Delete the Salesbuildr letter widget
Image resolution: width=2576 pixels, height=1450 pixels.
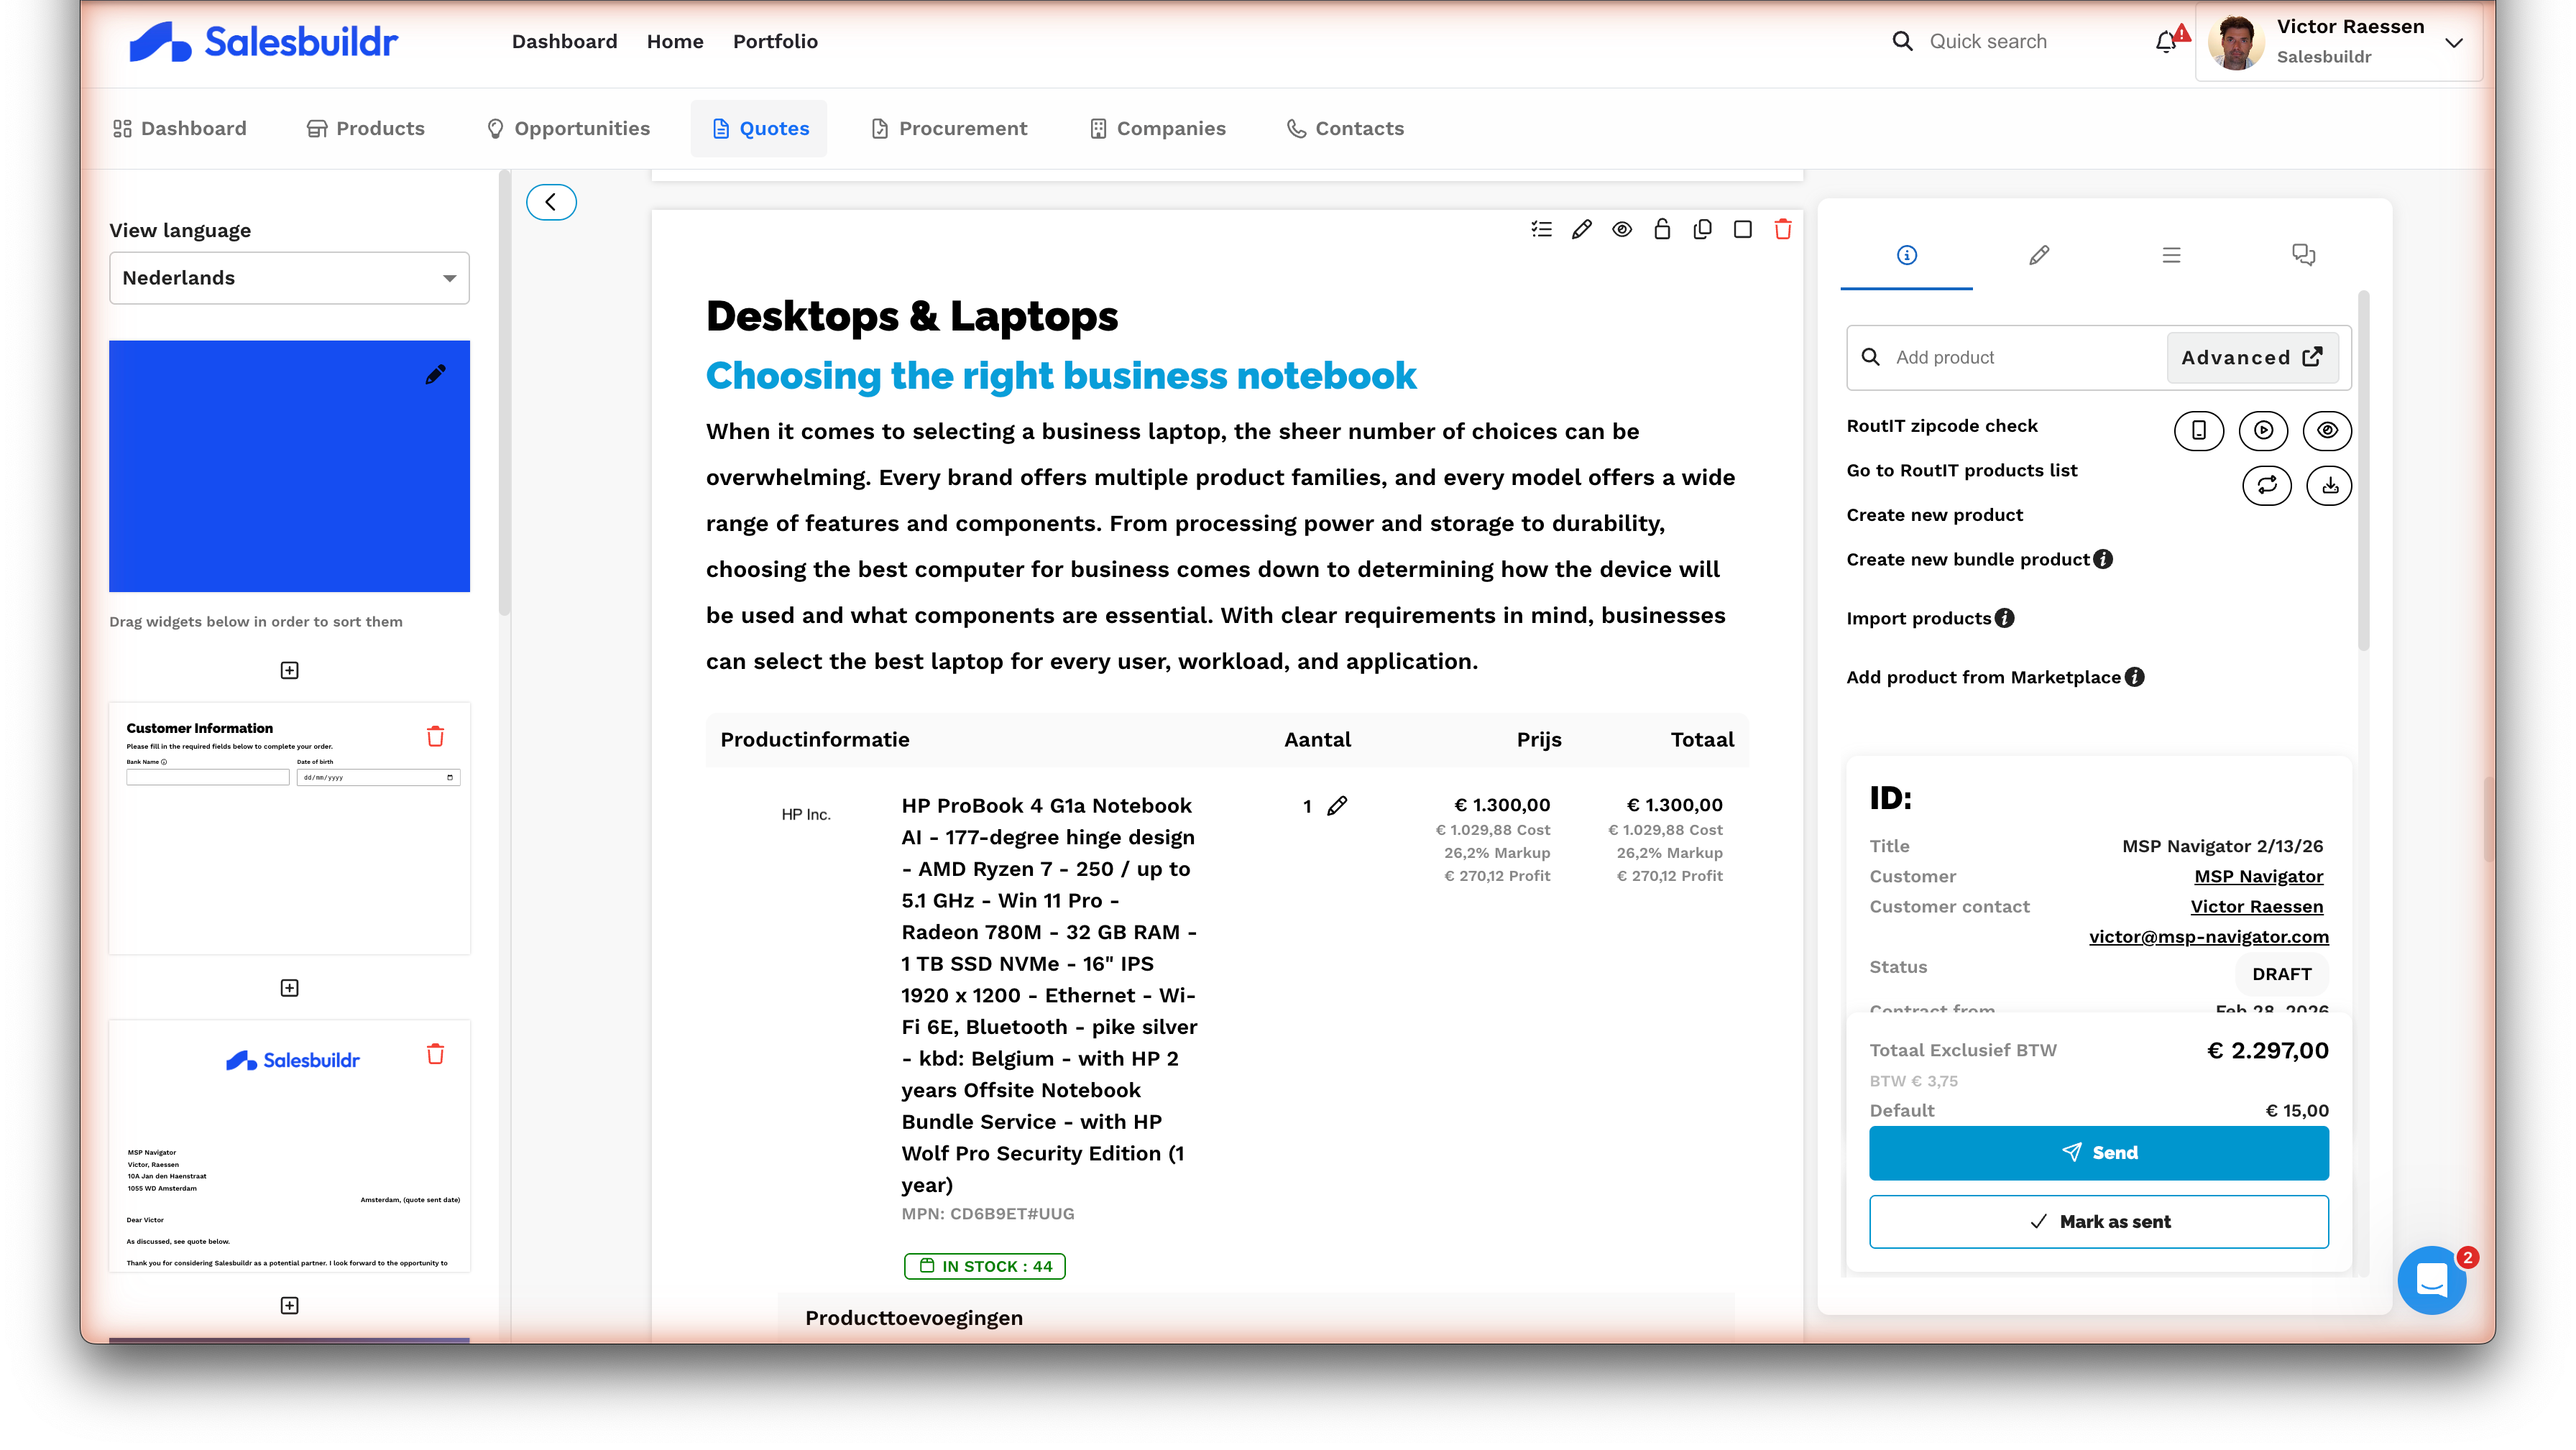[435, 1054]
